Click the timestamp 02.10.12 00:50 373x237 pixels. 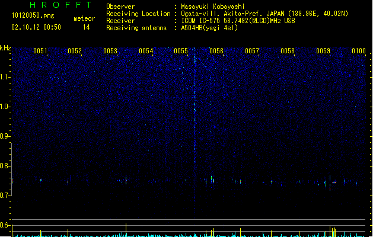[x=36, y=27]
